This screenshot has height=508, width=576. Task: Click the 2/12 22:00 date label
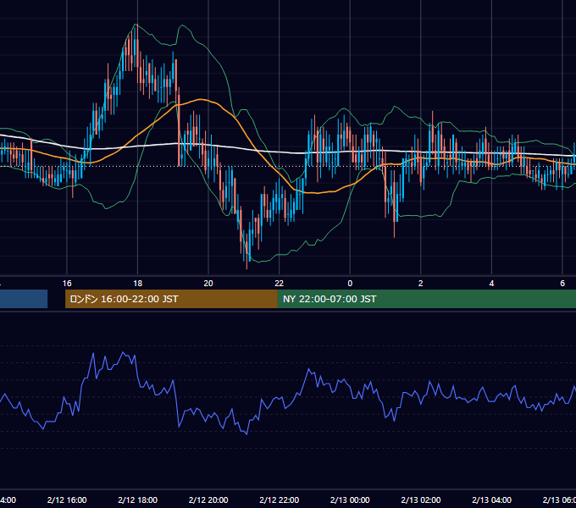coord(280,500)
